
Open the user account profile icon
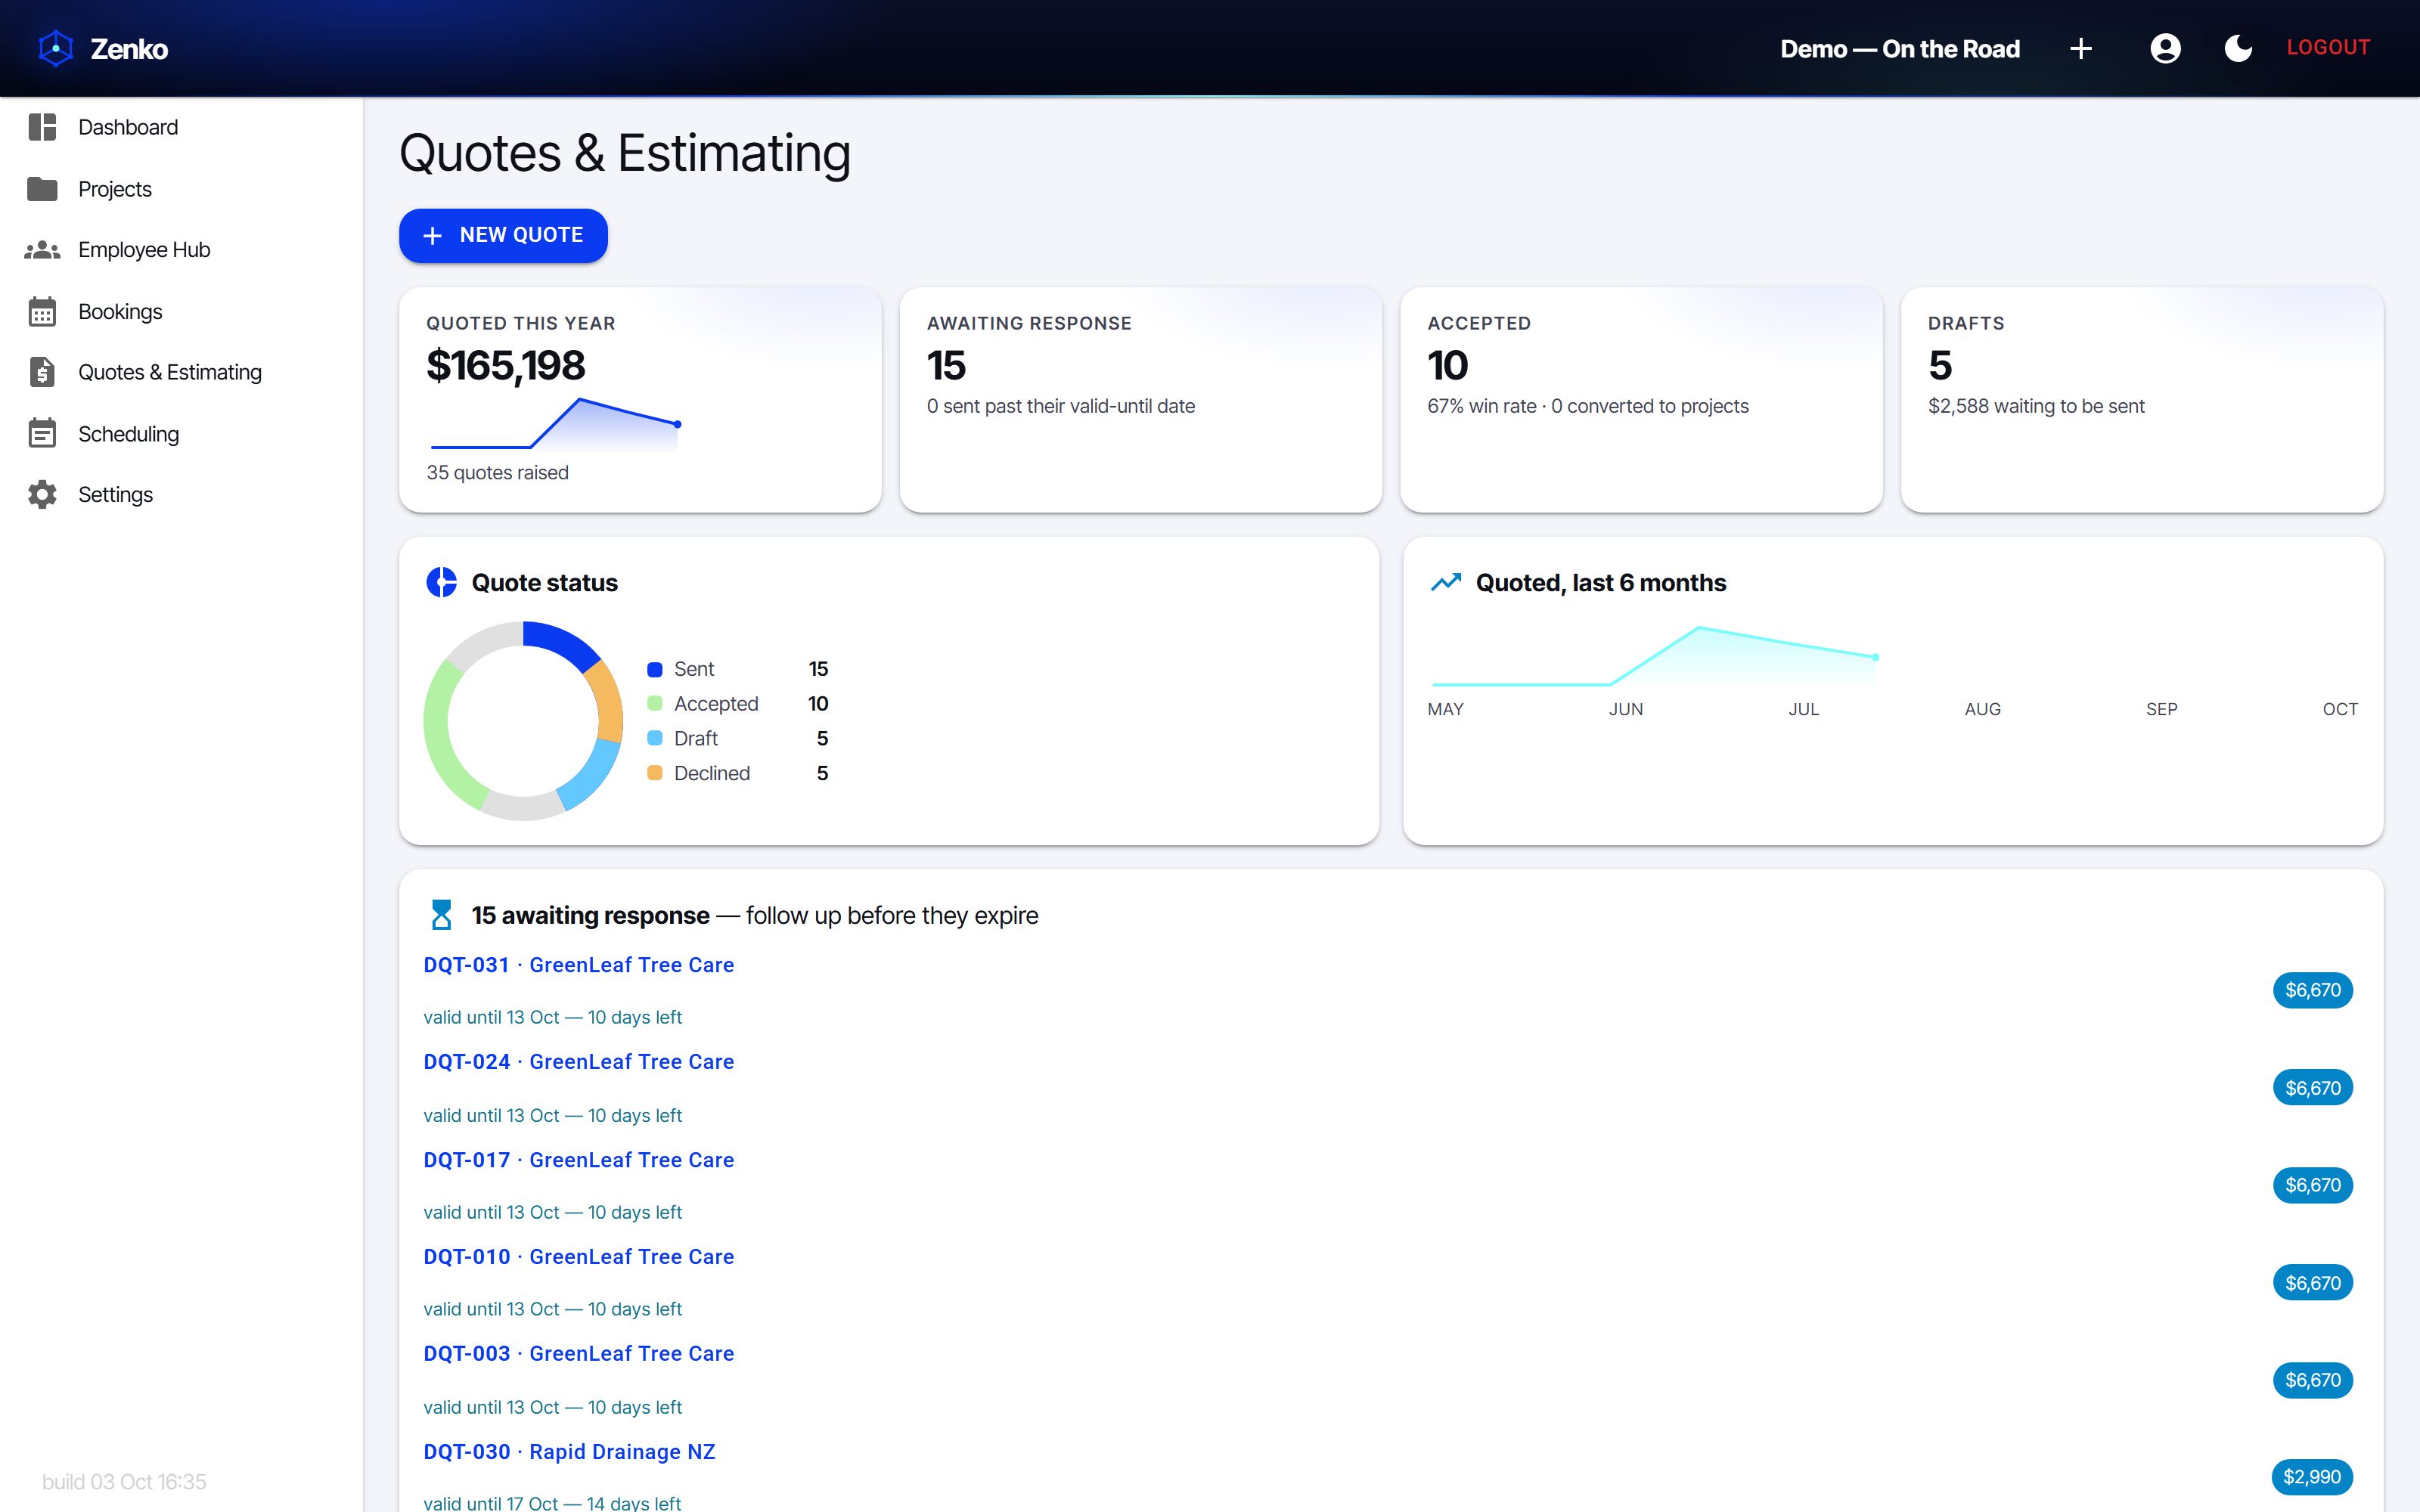click(x=2165, y=48)
